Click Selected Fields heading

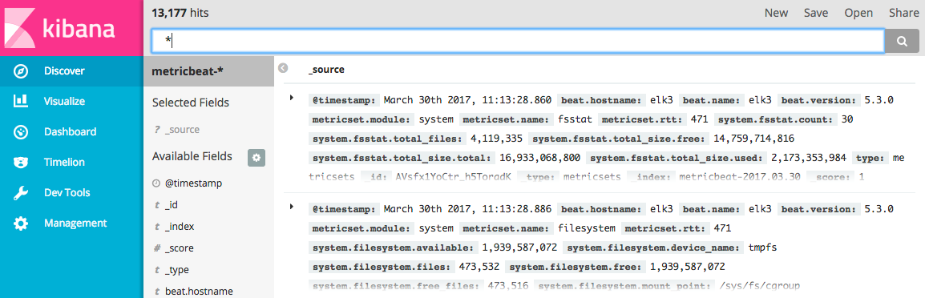(x=191, y=103)
